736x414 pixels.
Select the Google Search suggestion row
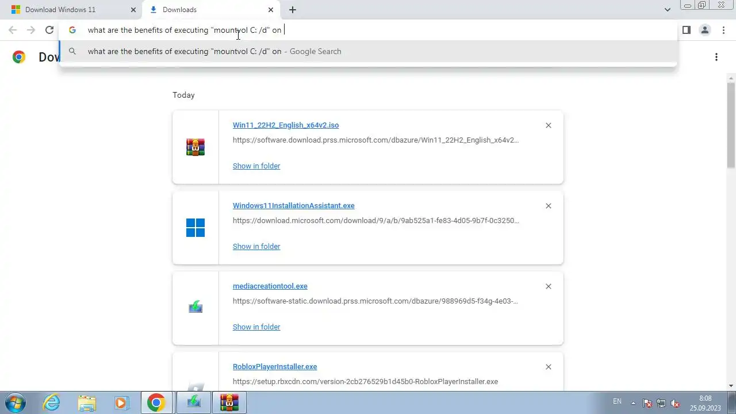pos(368,51)
